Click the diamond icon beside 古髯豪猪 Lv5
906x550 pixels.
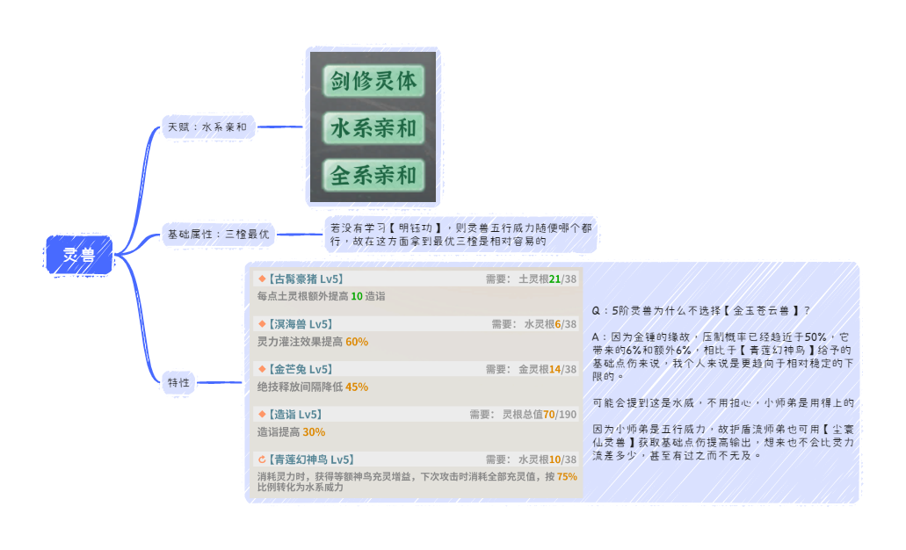(x=262, y=279)
